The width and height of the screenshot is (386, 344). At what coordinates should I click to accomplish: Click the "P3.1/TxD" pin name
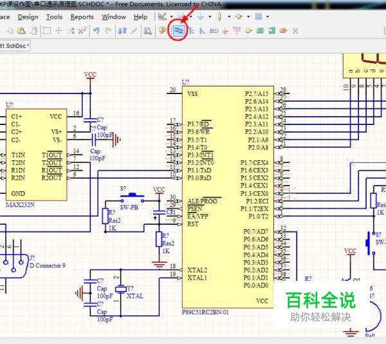click(199, 170)
